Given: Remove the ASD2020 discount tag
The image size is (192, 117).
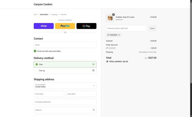Looking at the screenshot, I should pyautogui.click(x=119, y=35).
